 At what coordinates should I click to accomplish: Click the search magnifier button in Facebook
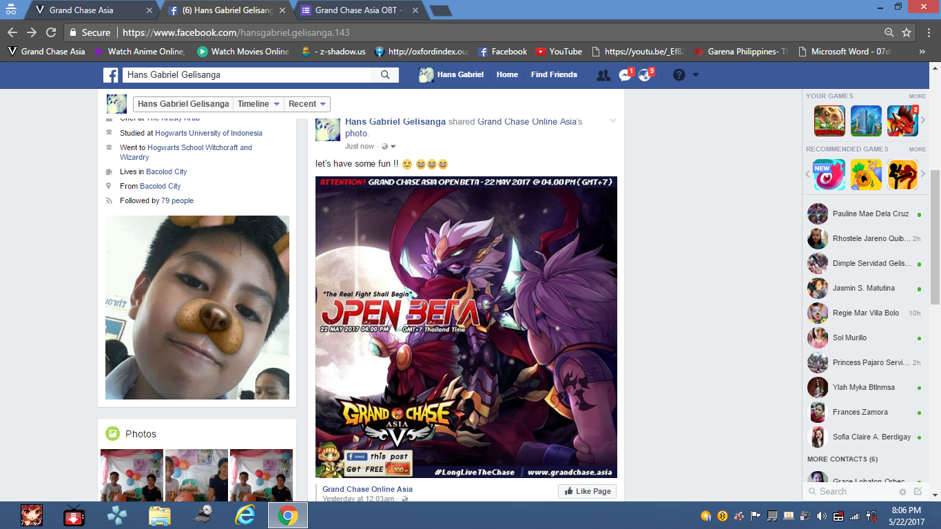385,75
